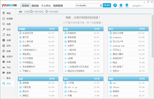Open the 变形计 entry
Screen dimensions: 154x99
coord(116,71)
